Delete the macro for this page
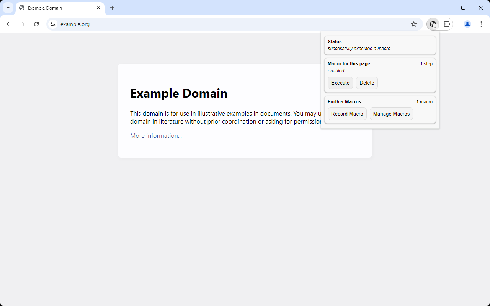490x306 pixels. (x=366, y=83)
